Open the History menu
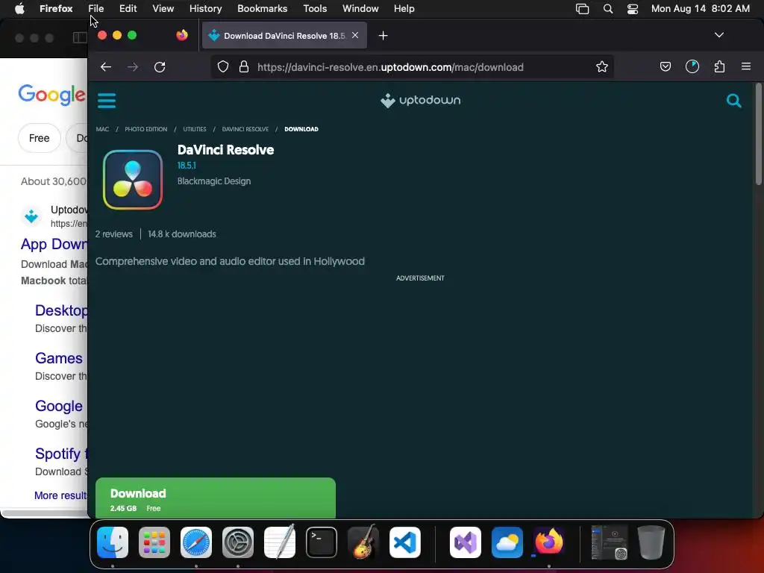 [x=205, y=8]
